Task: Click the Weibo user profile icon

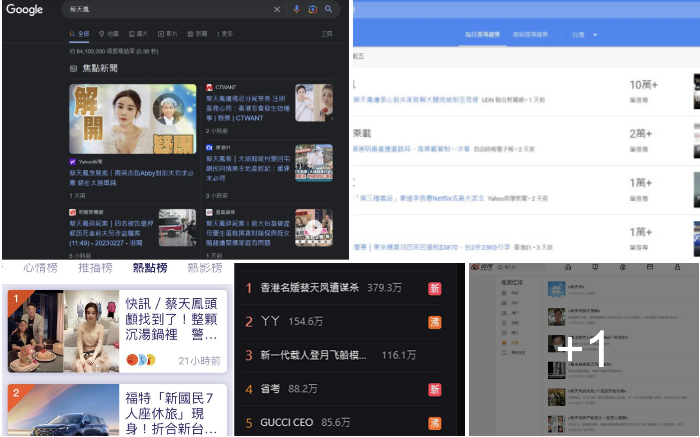Action: pyautogui.click(x=677, y=267)
